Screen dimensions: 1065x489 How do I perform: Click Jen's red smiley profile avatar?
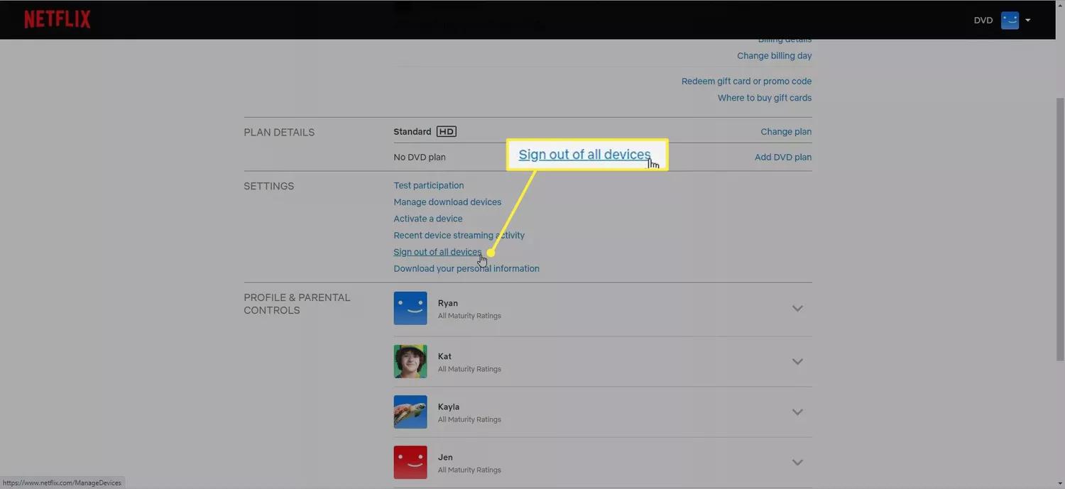click(410, 462)
